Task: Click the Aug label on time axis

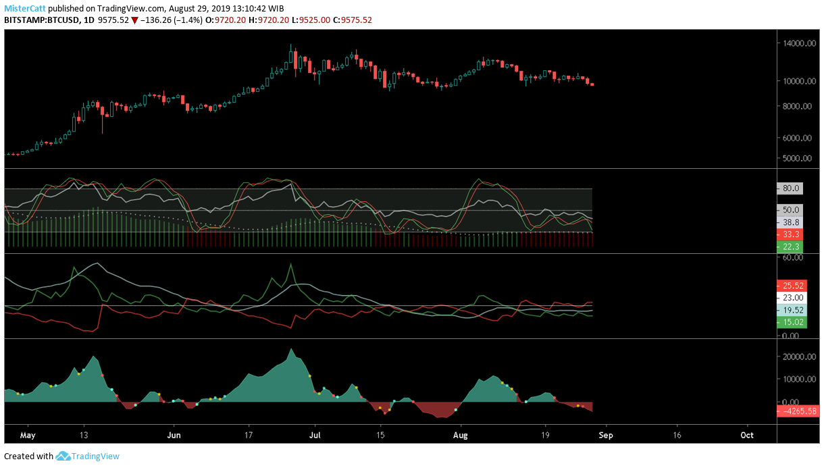Action: pos(461,436)
